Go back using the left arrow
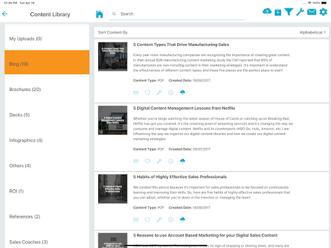The height and width of the screenshot is (248, 331). click(x=5, y=14)
